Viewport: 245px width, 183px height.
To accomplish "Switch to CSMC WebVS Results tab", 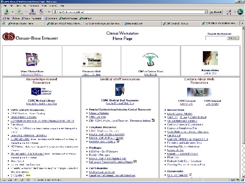I will [x=181, y=24].
